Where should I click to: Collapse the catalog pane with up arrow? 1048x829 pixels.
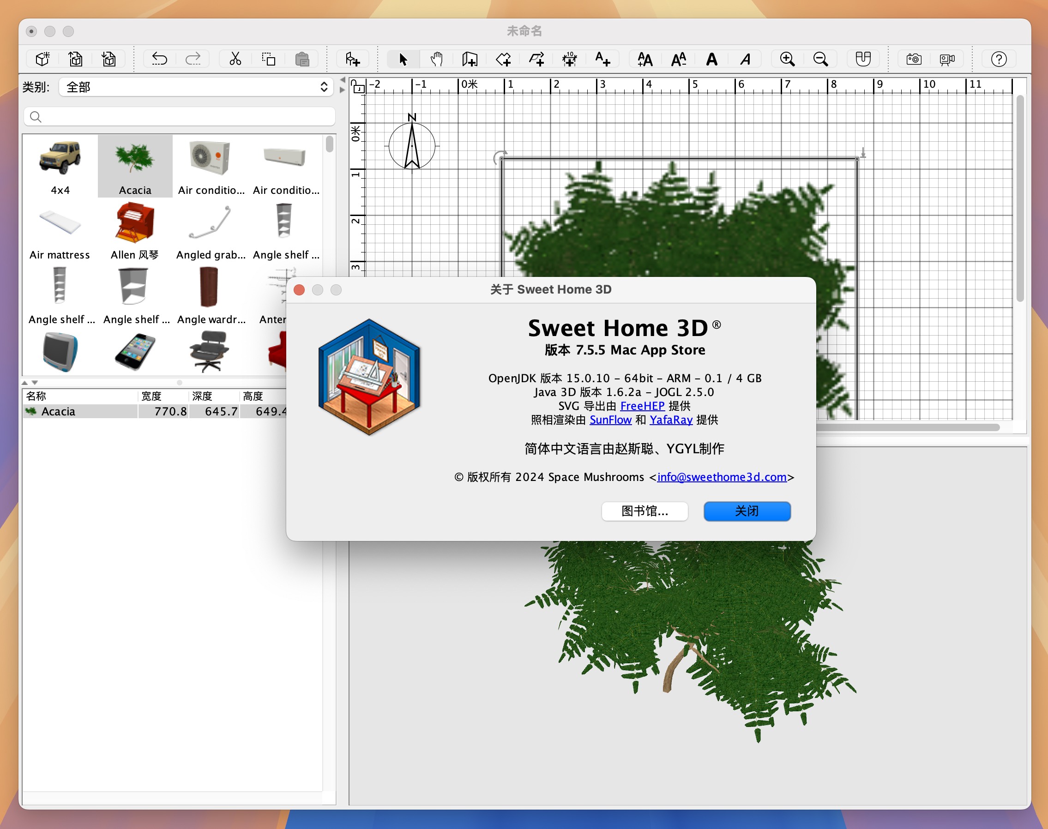pos(25,383)
